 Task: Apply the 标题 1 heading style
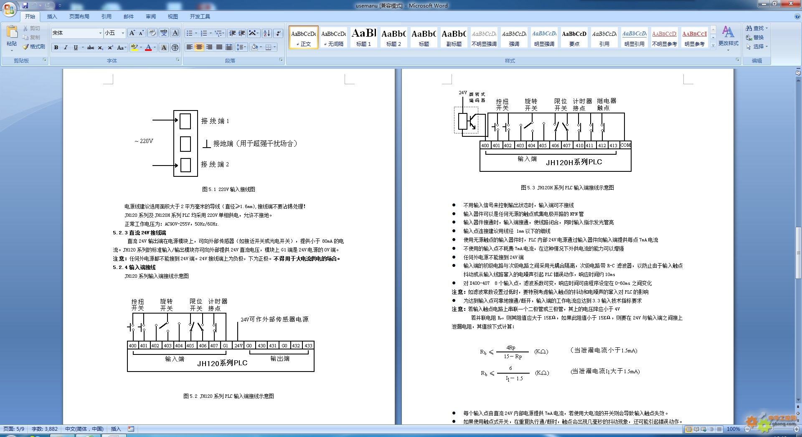pos(363,38)
